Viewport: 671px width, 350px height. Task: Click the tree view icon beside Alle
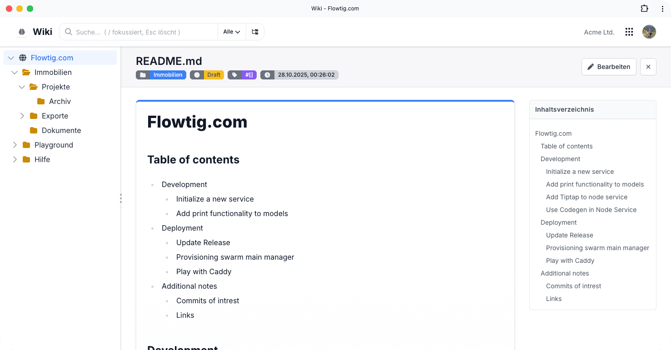255,32
